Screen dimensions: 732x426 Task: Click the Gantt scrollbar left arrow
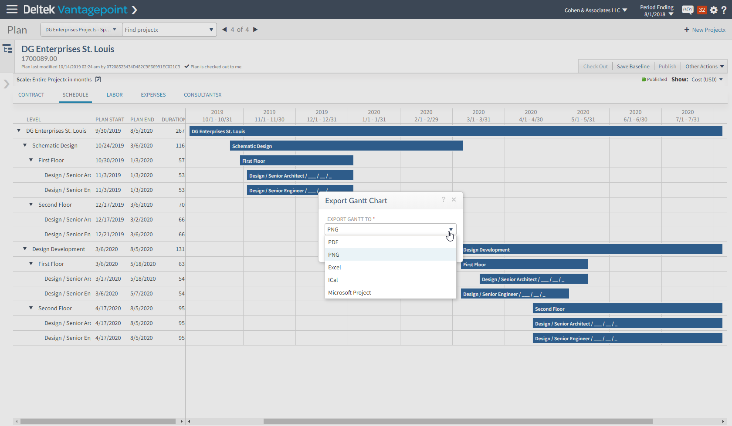(189, 421)
